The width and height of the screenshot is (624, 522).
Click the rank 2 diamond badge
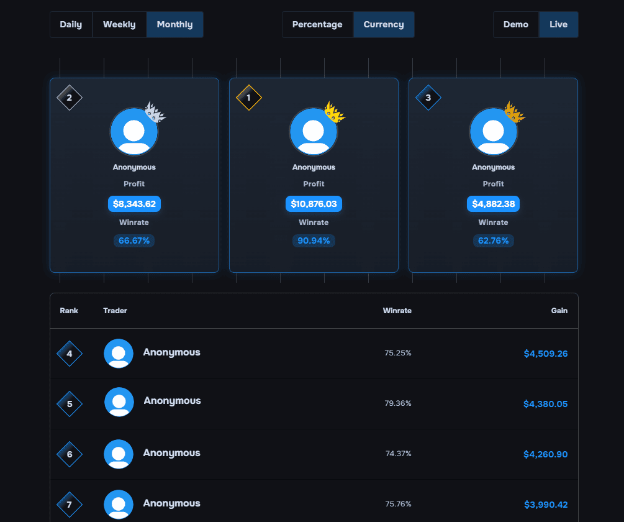tap(70, 98)
